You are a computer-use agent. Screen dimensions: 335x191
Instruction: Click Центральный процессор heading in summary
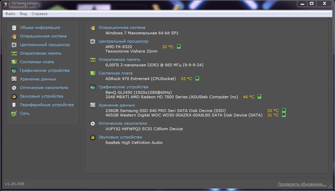(123, 41)
